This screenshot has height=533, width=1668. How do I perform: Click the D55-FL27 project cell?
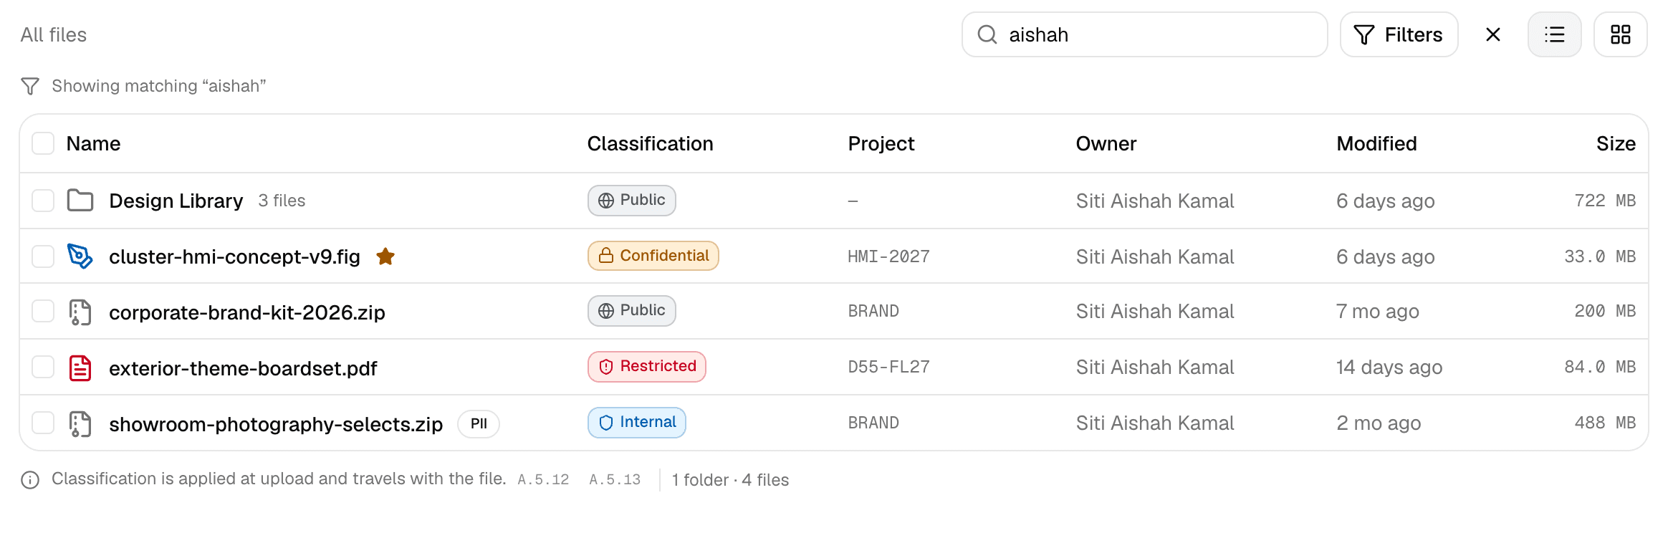click(x=888, y=367)
